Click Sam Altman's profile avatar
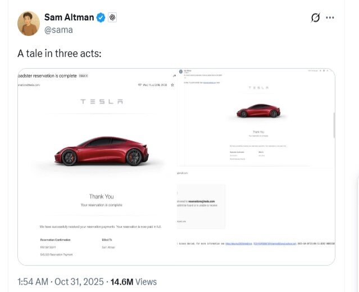The image size is (359, 292). (x=29, y=24)
